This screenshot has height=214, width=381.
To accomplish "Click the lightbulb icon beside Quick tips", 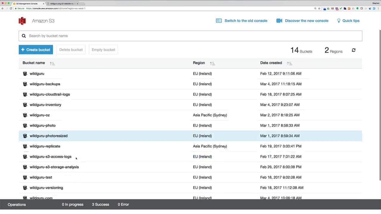I will click(x=339, y=21).
